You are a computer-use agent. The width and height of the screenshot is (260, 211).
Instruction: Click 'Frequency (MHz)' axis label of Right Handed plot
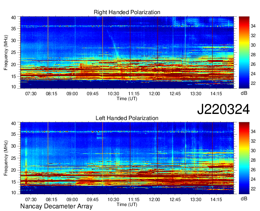click(6, 52)
